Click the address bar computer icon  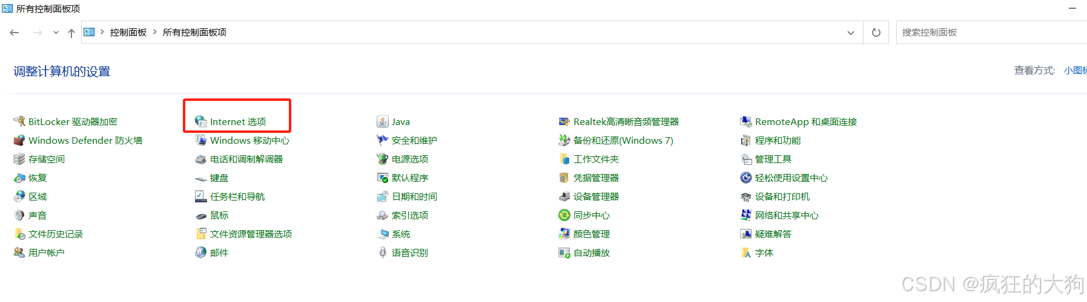pos(89,32)
